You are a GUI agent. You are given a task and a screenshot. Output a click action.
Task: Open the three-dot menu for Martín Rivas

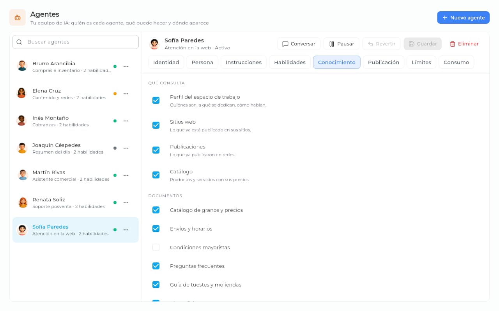pos(126,175)
